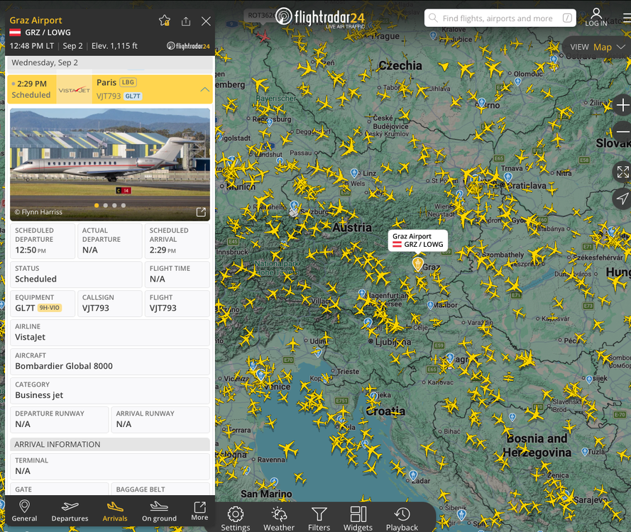Zoom in on the map
631x532 pixels.
pos(622,106)
